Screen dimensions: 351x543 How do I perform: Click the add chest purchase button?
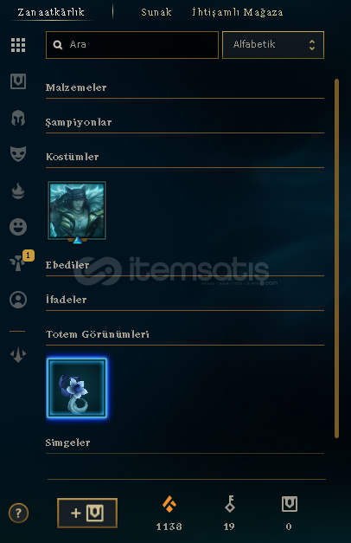(87, 513)
